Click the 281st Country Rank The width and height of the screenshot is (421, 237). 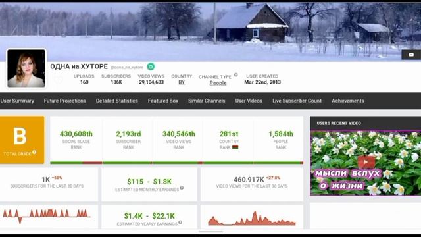point(229,134)
